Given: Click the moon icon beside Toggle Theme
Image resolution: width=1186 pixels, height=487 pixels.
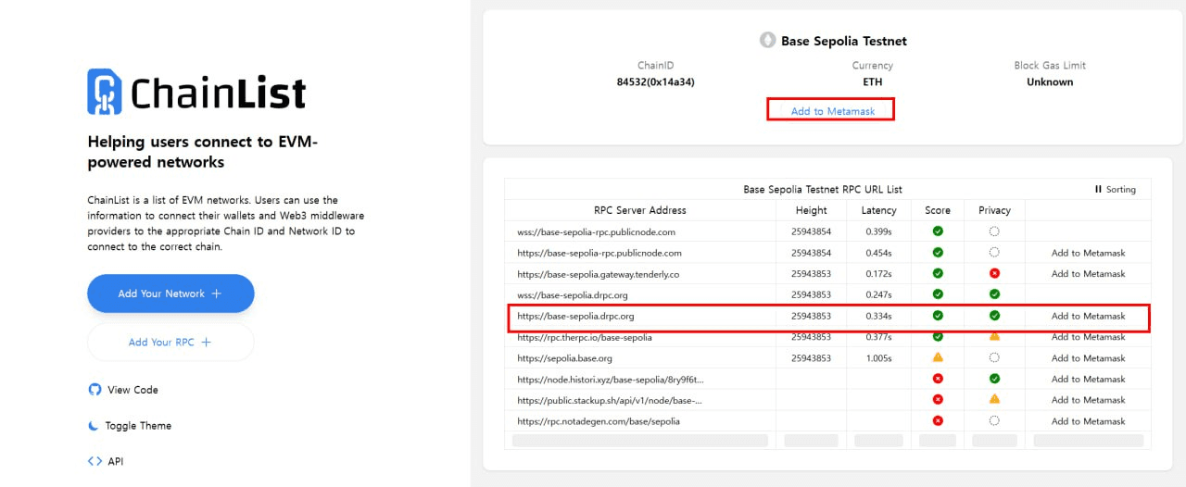Looking at the screenshot, I should [94, 426].
